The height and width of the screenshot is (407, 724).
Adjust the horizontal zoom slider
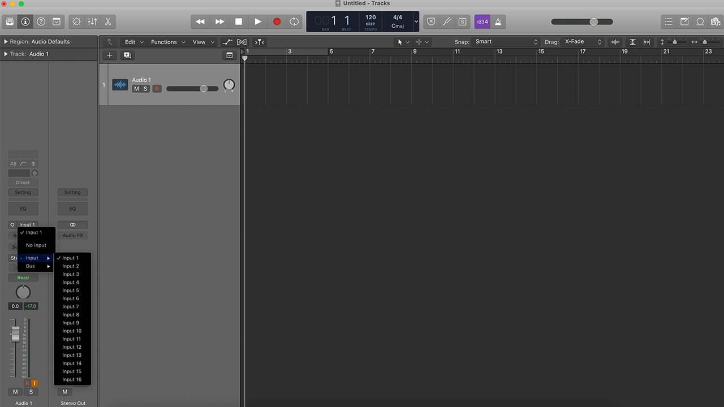704,42
